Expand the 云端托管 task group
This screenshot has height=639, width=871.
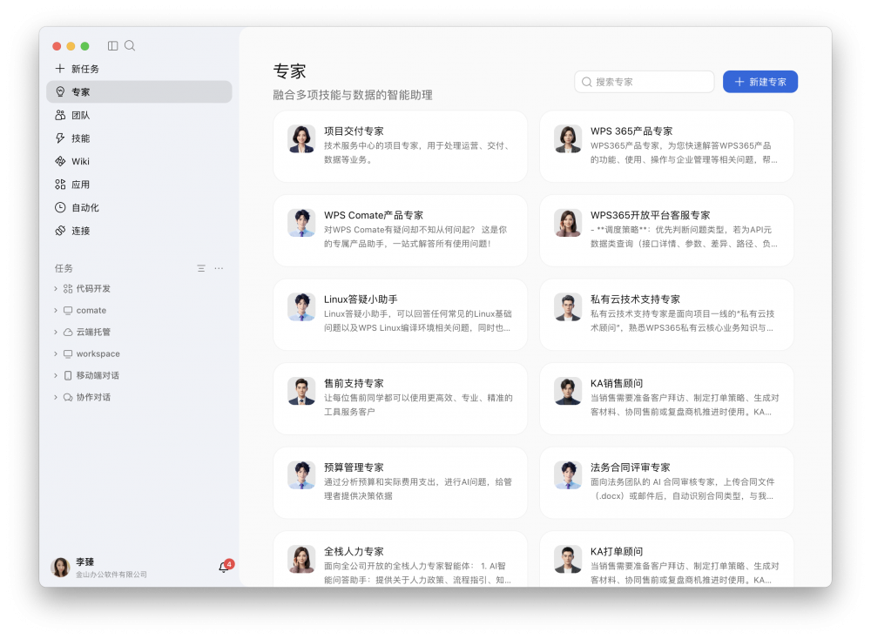[x=56, y=332]
